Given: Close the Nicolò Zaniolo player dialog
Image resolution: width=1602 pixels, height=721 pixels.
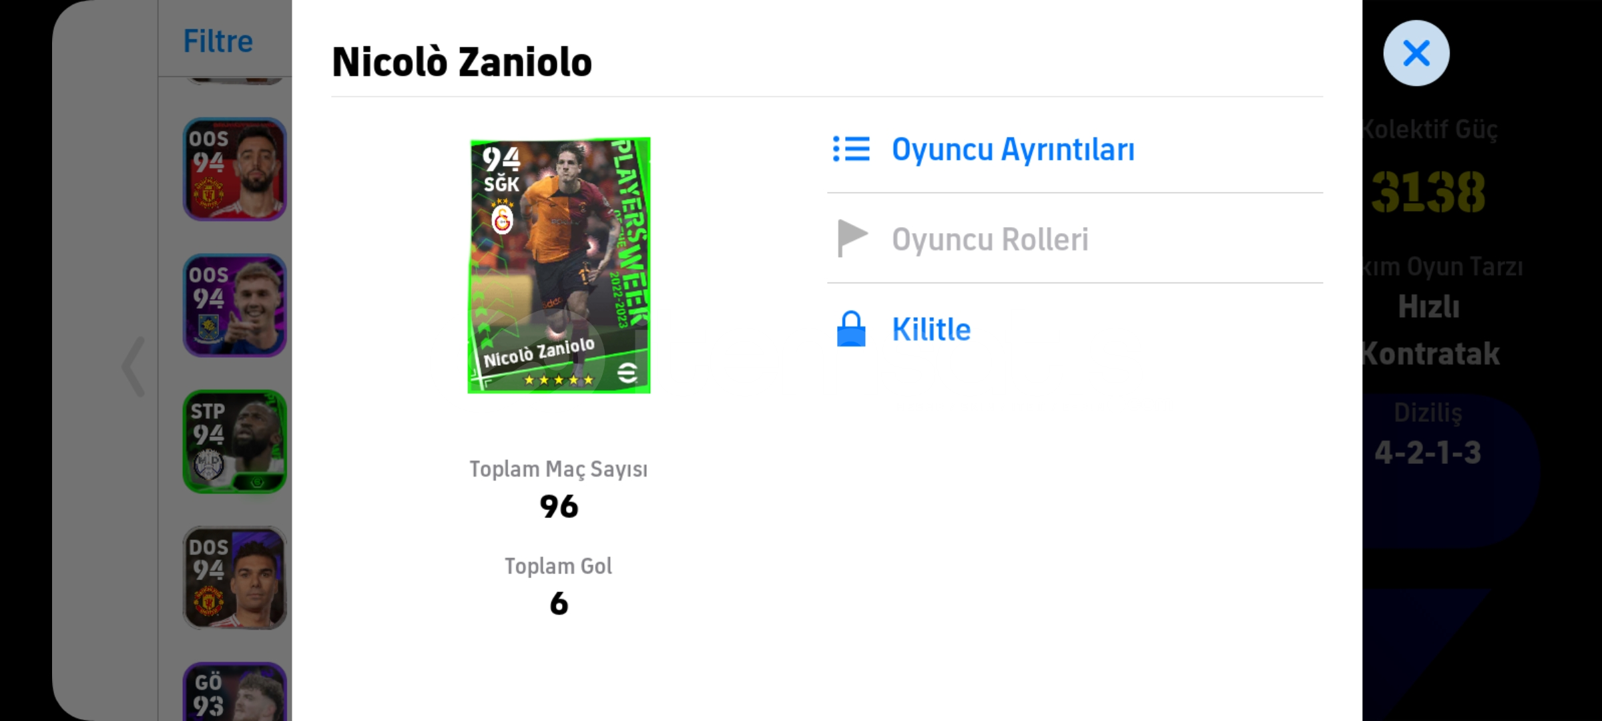Looking at the screenshot, I should coord(1416,53).
